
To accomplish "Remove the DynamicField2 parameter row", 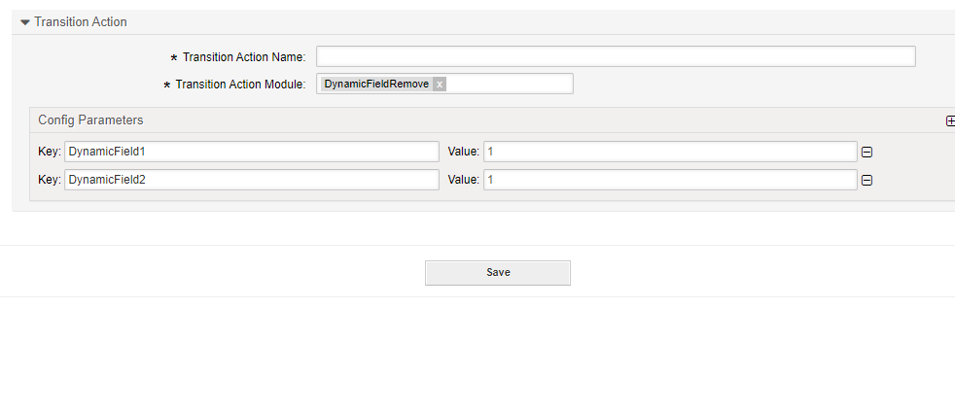I will pyautogui.click(x=867, y=181).
